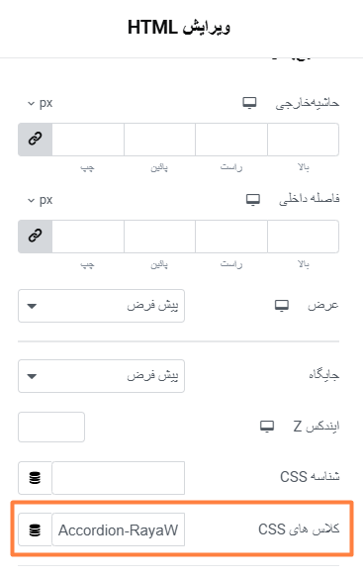Click the width responsive device monitor icon
This screenshot has height=576, width=363.
click(282, 306)
